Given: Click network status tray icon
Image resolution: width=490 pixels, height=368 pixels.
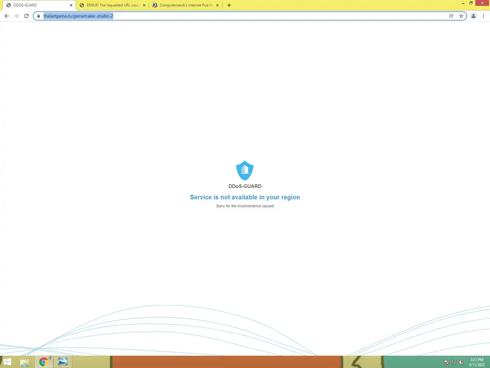Looking at the screenshot, I should [454, 362].
